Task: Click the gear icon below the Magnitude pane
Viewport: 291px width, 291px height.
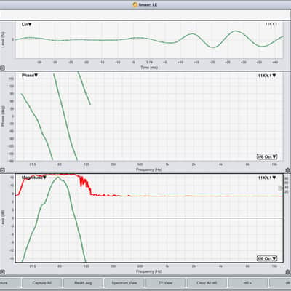Action: click(x=288, y=272)
